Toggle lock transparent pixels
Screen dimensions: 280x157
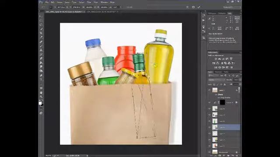tap(214, 84)
